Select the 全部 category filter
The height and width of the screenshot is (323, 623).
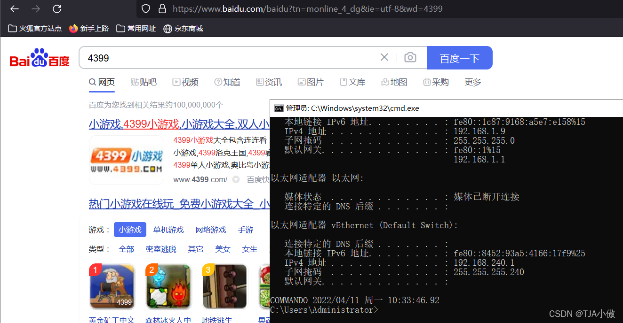[x=126, y=249]
